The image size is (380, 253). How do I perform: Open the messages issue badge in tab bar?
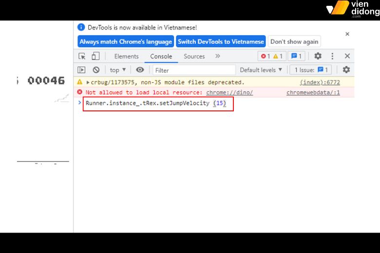coord(296,56)
